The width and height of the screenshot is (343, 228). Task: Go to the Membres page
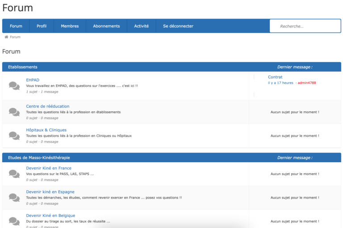(x=70, y=26)
